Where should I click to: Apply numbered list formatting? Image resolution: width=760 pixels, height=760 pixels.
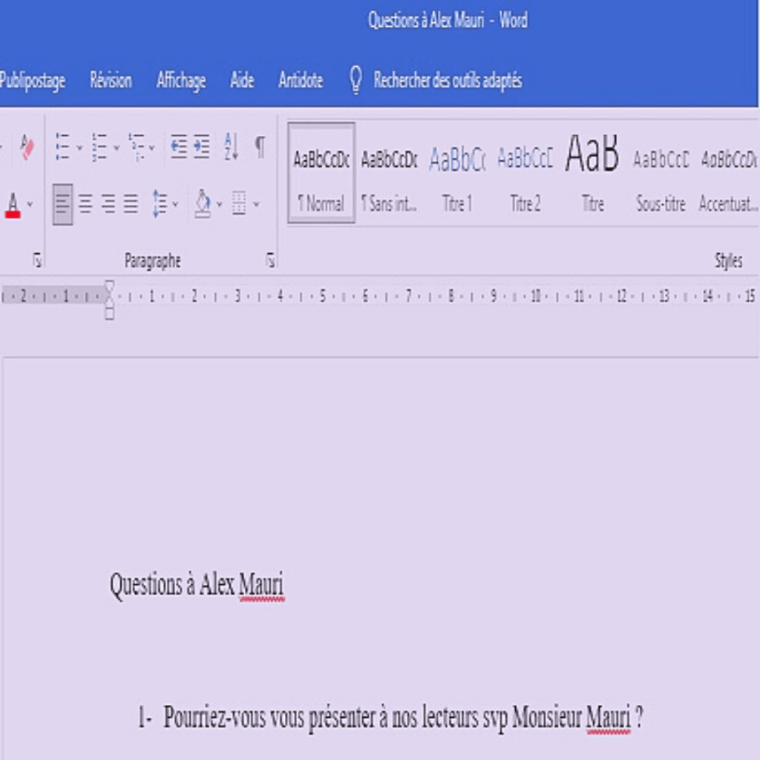99,146
